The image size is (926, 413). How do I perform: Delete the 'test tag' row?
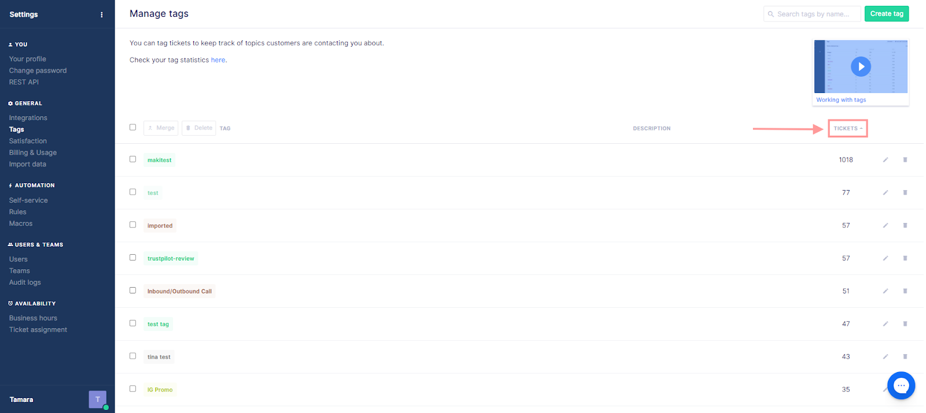click(x=905, y=324)
